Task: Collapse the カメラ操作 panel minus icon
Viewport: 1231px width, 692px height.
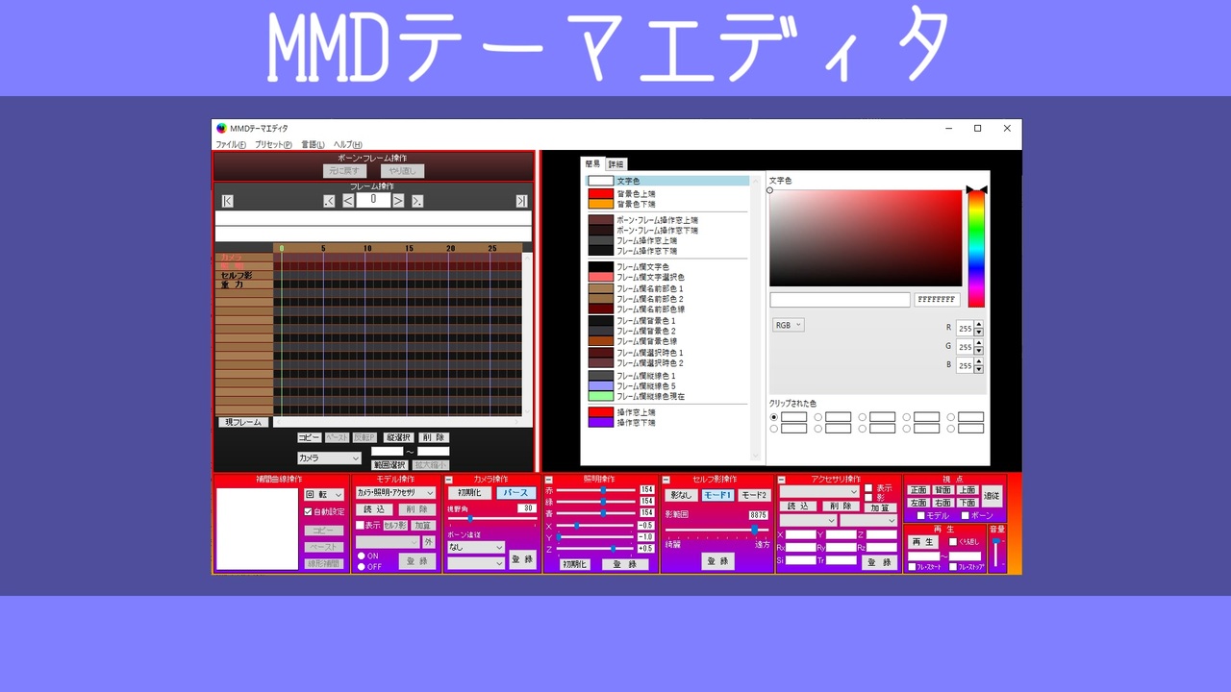Action: [448, 480]
